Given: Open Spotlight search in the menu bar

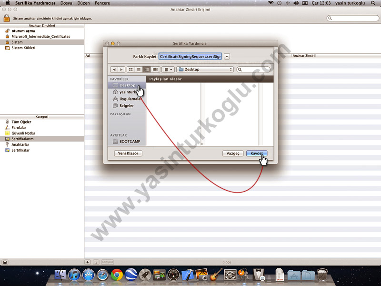Looking at the screenshot, I should coord(373,3).
